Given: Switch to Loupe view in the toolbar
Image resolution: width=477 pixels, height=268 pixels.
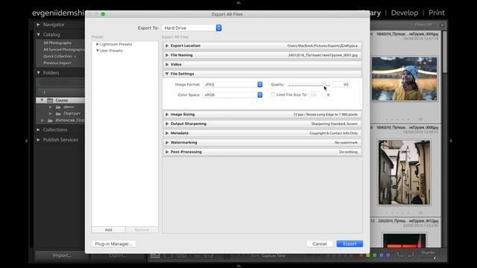Looking at the screenshot, I should (x=168, y=256).
